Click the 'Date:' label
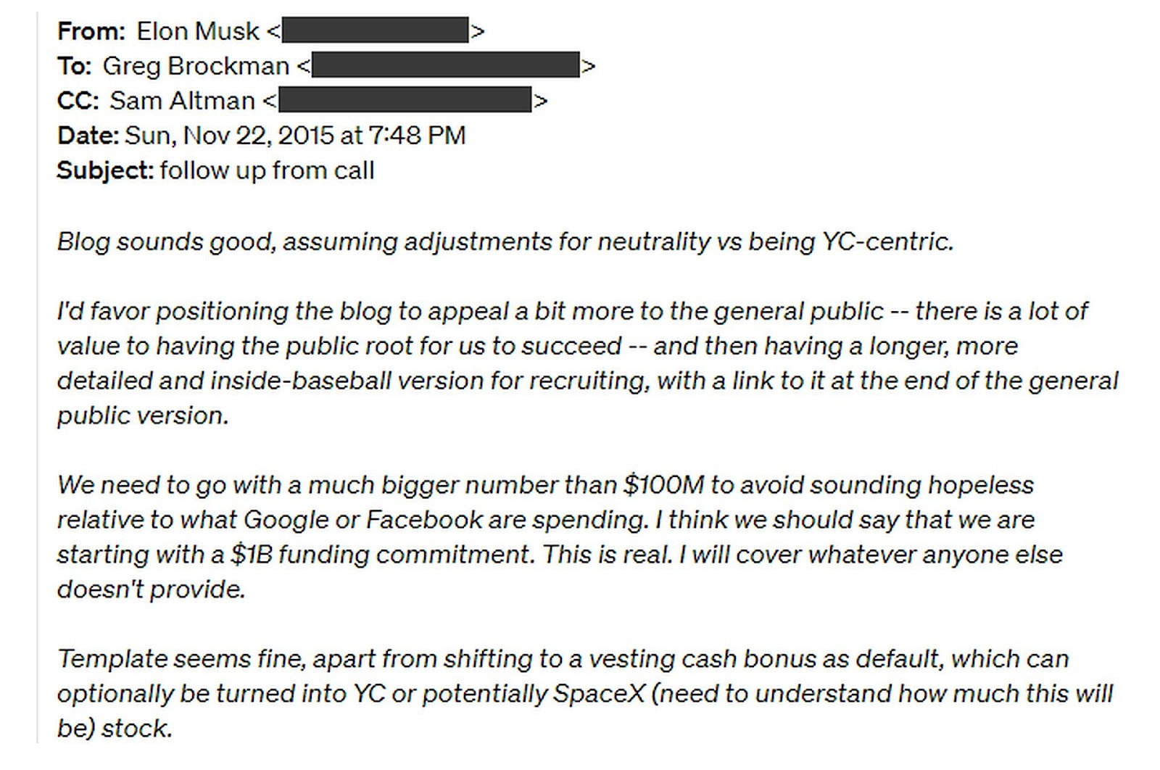 pos(88,135)
